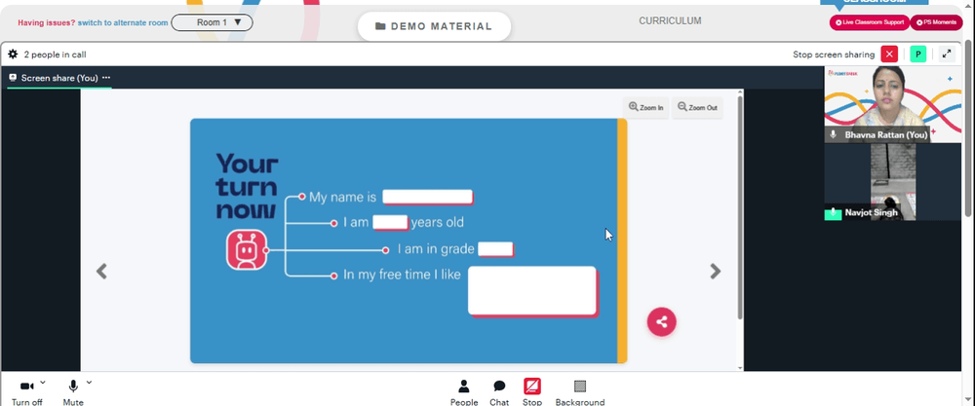The width and height of the screenshot is (975, 406).
Task: Click the My name is input box
Action: pos(427,198)
